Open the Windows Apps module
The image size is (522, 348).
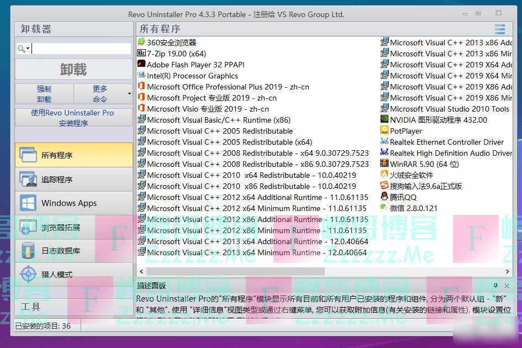(73, 203)
